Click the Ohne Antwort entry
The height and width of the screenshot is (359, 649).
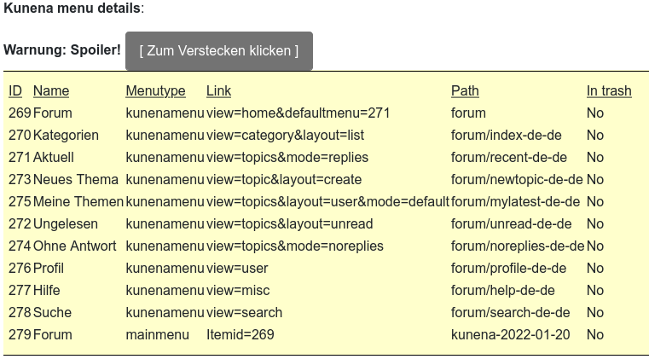(x=74, y=246)
